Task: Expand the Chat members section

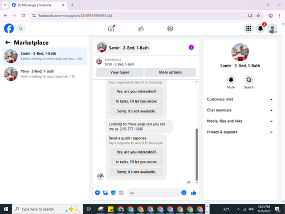Action: tap(240, 110)
